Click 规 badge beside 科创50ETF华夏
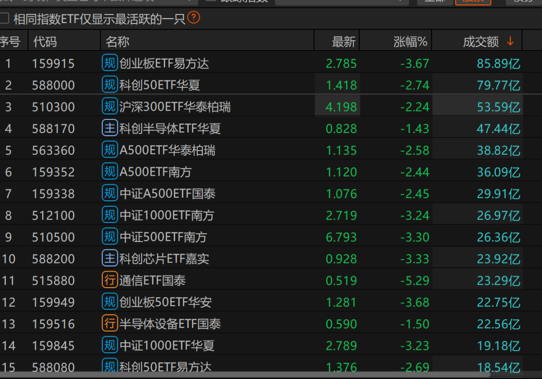Viewport: 542px width, 379px height. coord(110,84)
